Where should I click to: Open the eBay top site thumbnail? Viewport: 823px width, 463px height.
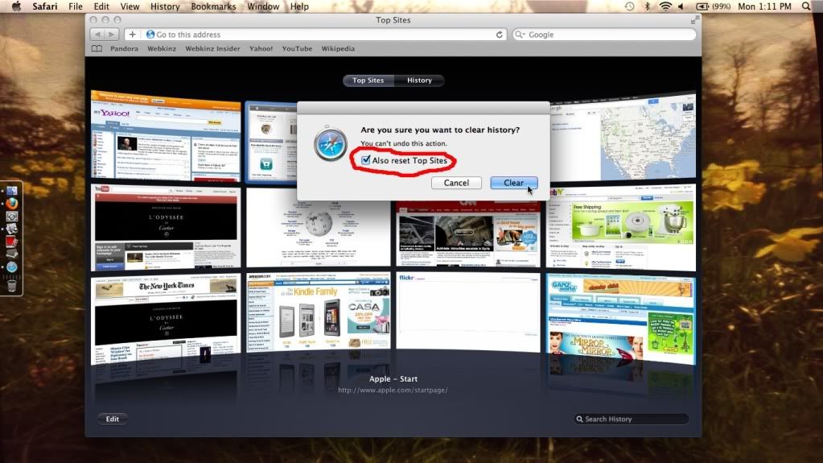(x=621, y=228)
